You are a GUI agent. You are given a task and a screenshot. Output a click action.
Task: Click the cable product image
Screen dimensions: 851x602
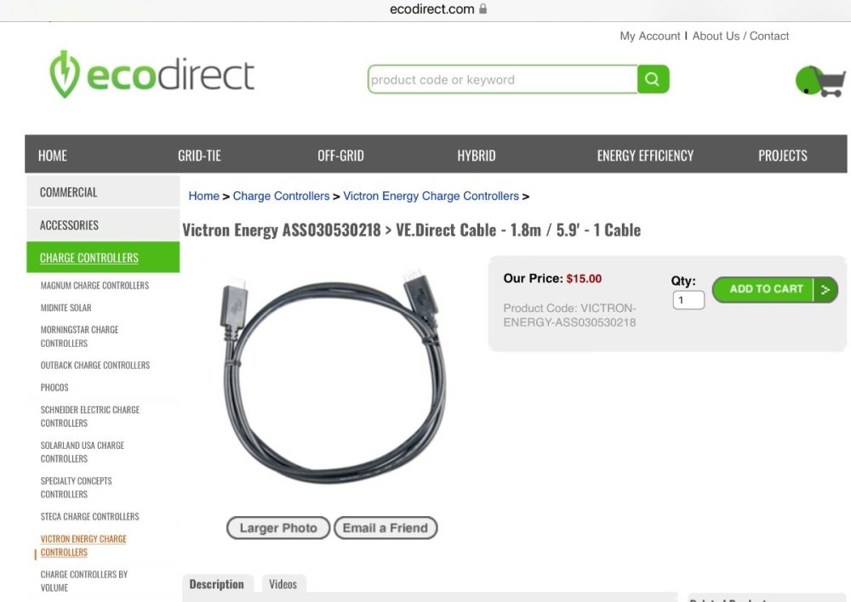click(x=334, y=377)
